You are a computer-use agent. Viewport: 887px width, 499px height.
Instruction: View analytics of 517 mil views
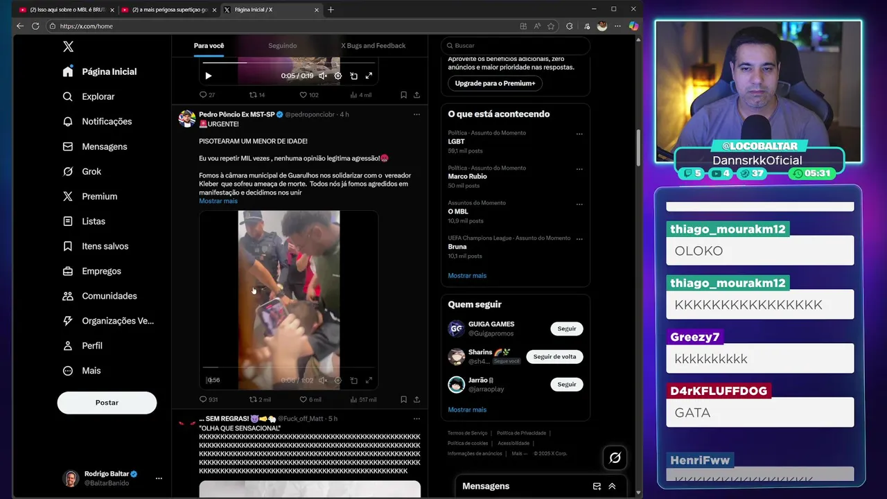[x=363, y=399]
